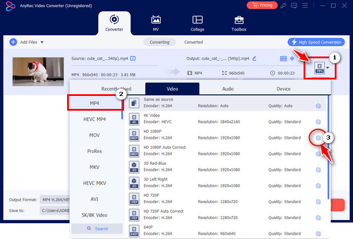Open the MP4 output format dropdown
The width and height of the screenshot is (353, 239).
pyautogui.click(x=322, y=68)
